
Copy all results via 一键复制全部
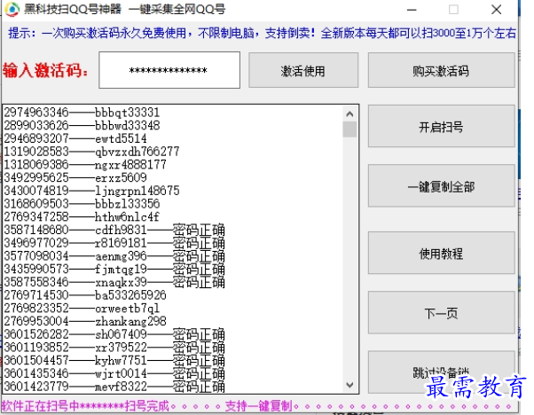coord(442,186)
